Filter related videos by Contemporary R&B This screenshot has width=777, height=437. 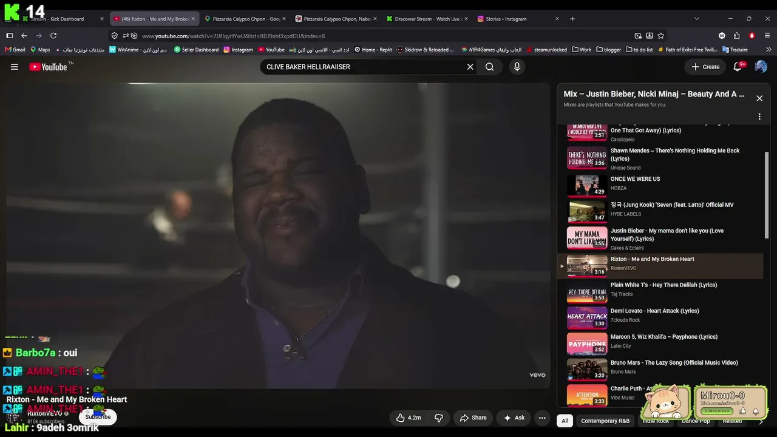click(x=605, y=421)
